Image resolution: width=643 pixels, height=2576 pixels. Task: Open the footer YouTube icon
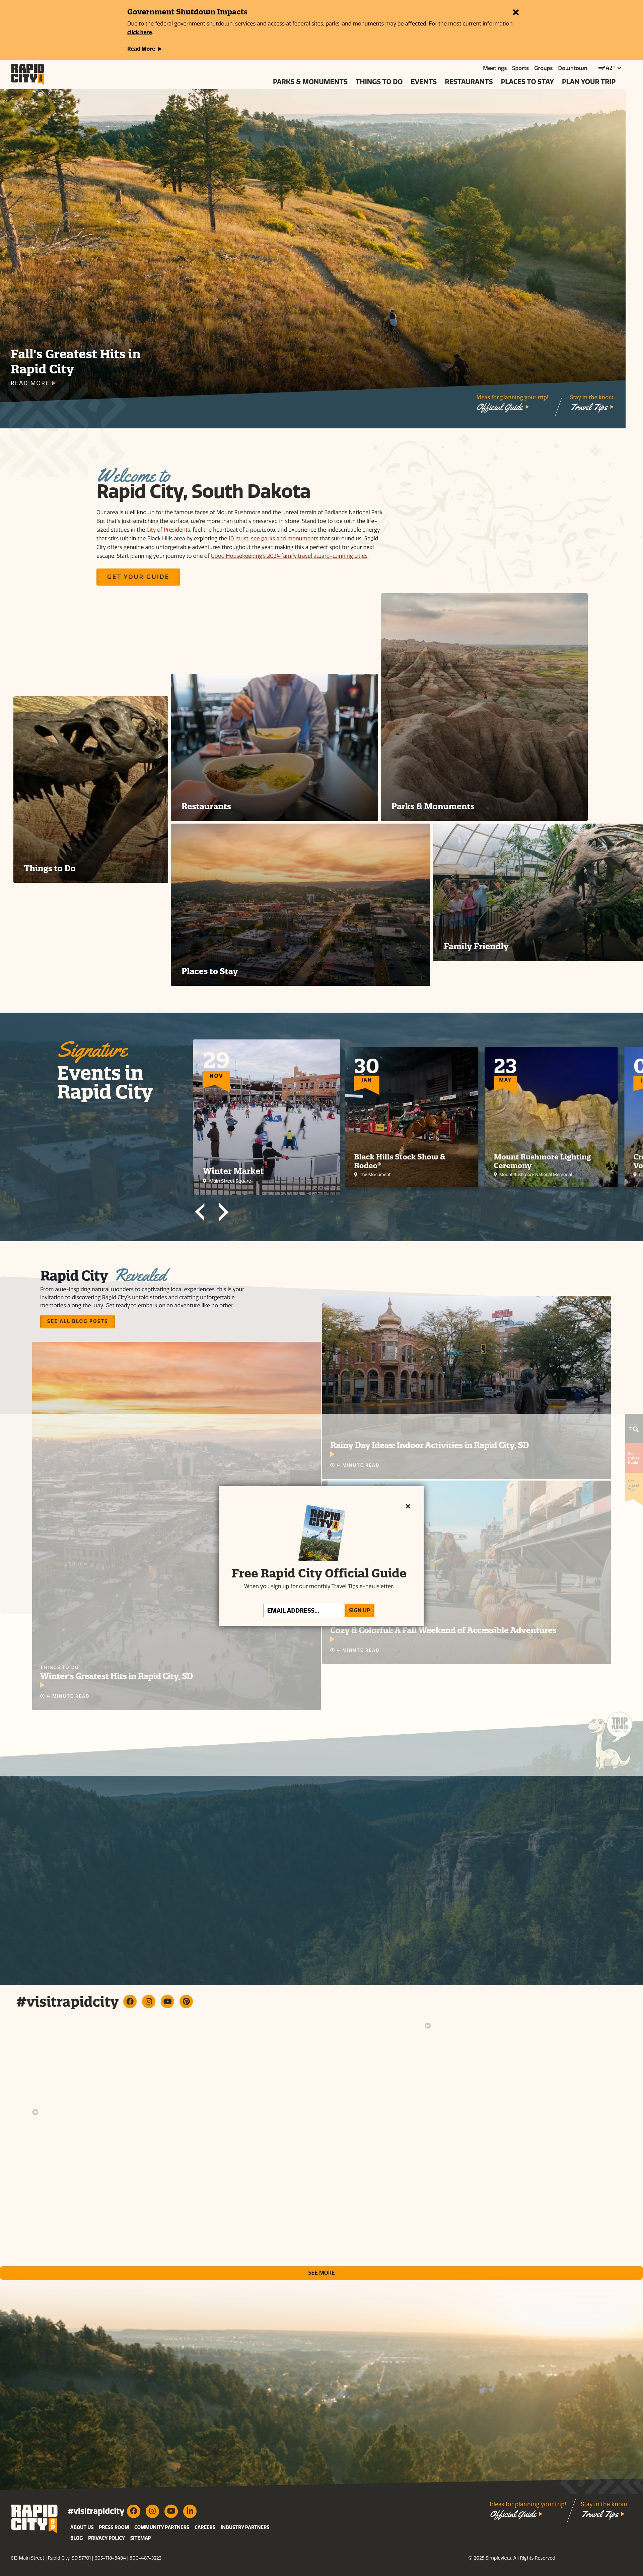(x=171, y=2511)
